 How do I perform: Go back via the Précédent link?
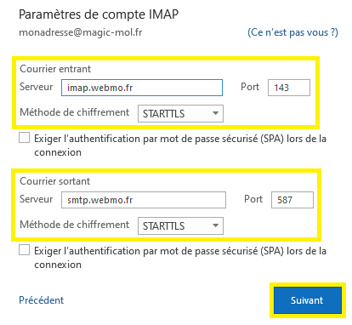(x=42, y=300)
